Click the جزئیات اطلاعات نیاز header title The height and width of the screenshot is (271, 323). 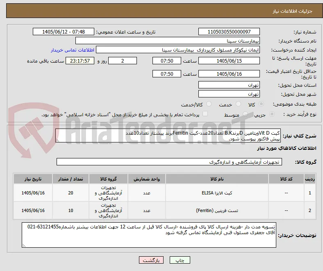[x=292, y=11]
